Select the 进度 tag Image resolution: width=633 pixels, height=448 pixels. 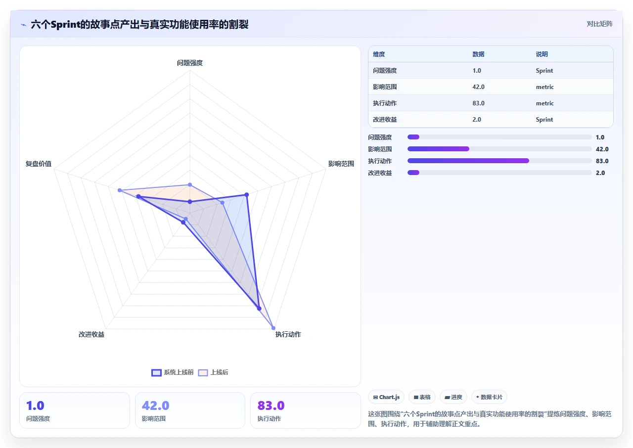[453, 397]
